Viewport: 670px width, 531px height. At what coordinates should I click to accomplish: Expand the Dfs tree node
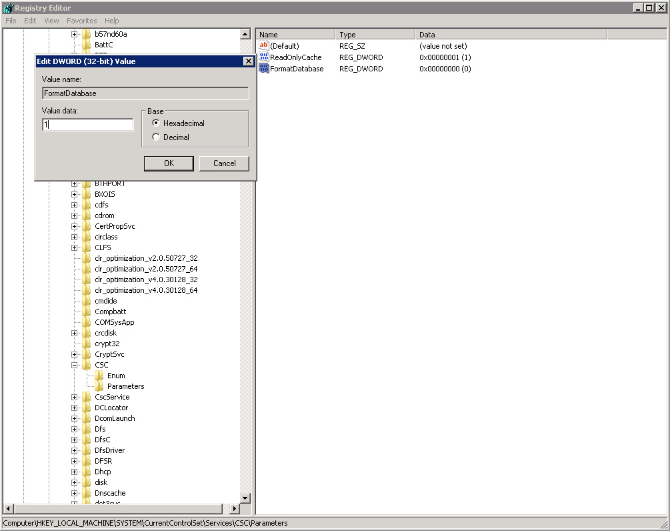pyautogui.click(x=75, y=429)
